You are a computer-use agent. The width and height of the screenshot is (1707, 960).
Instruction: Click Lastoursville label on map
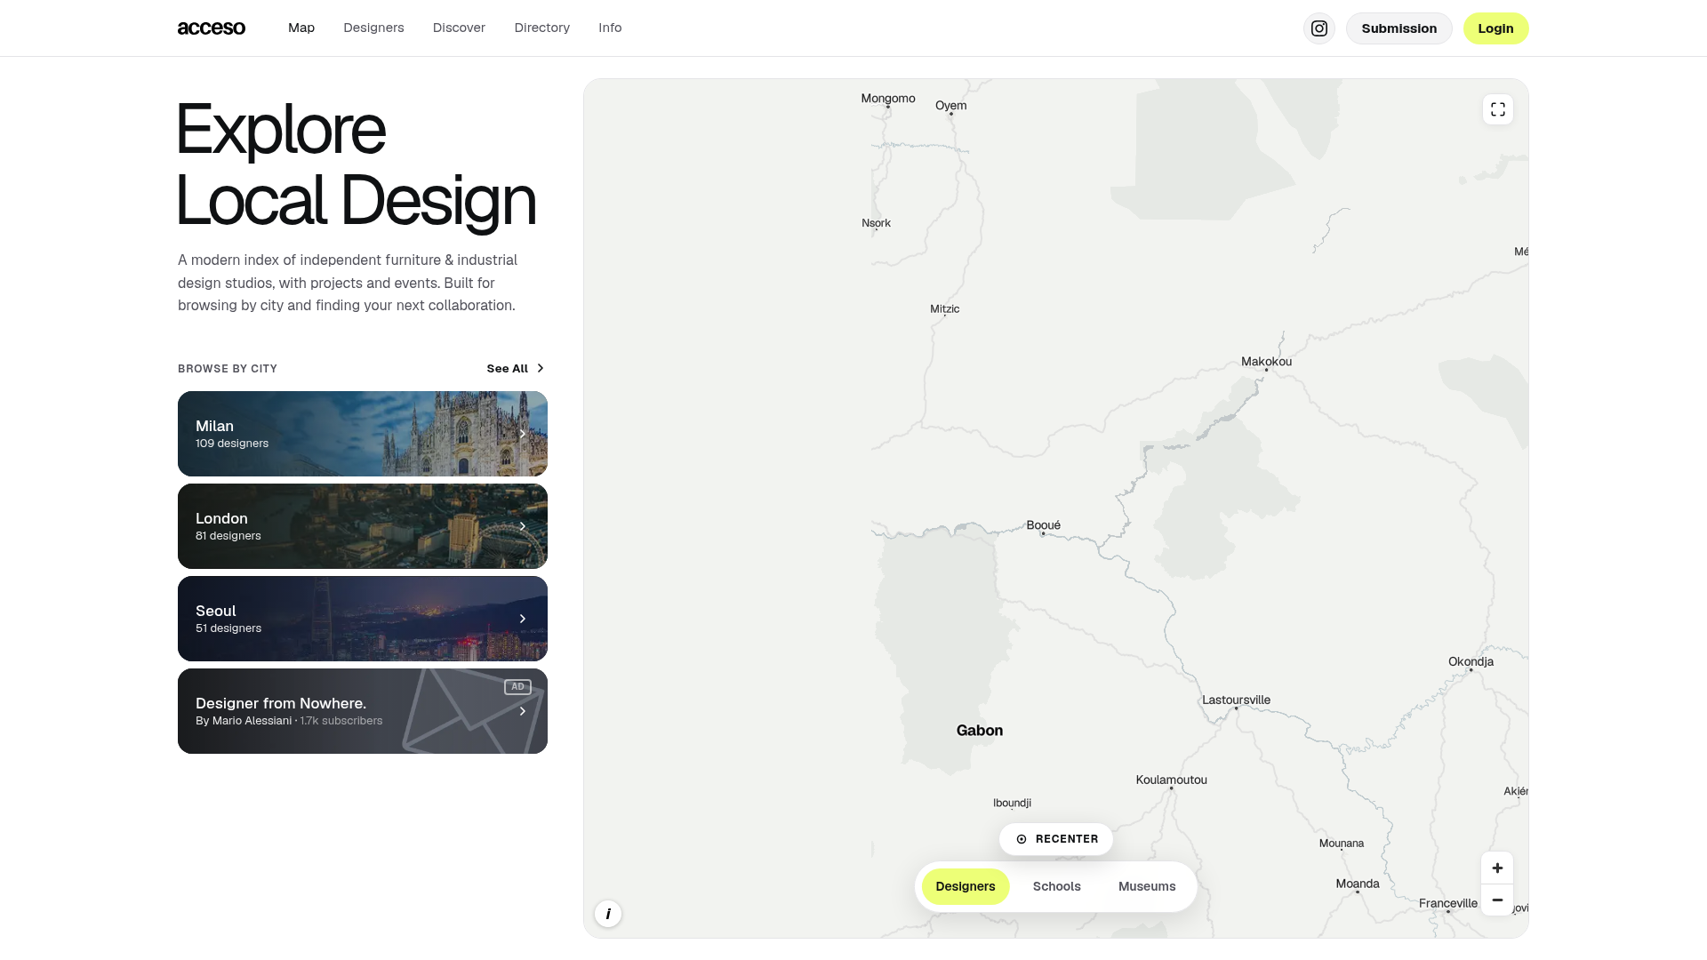coord(1237,700)
